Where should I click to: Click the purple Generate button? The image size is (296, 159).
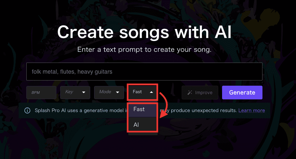click(242, 93)
